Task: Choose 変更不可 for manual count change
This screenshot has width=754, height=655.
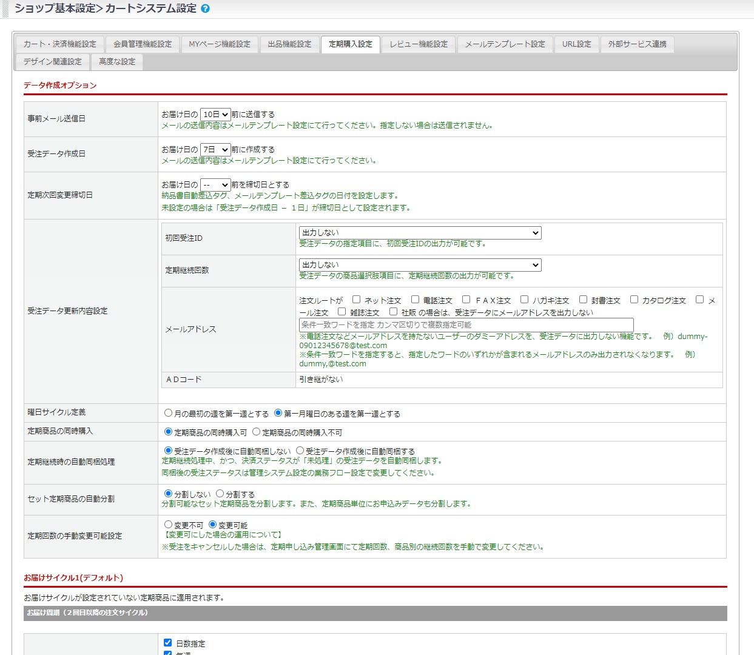Action: point(169,525)
